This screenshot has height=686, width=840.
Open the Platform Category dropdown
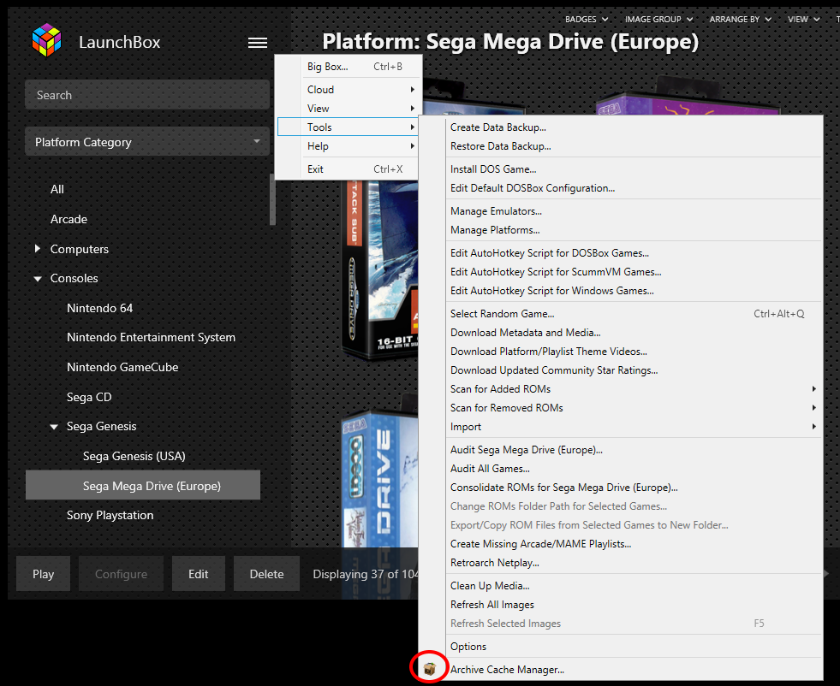(147, 142)
